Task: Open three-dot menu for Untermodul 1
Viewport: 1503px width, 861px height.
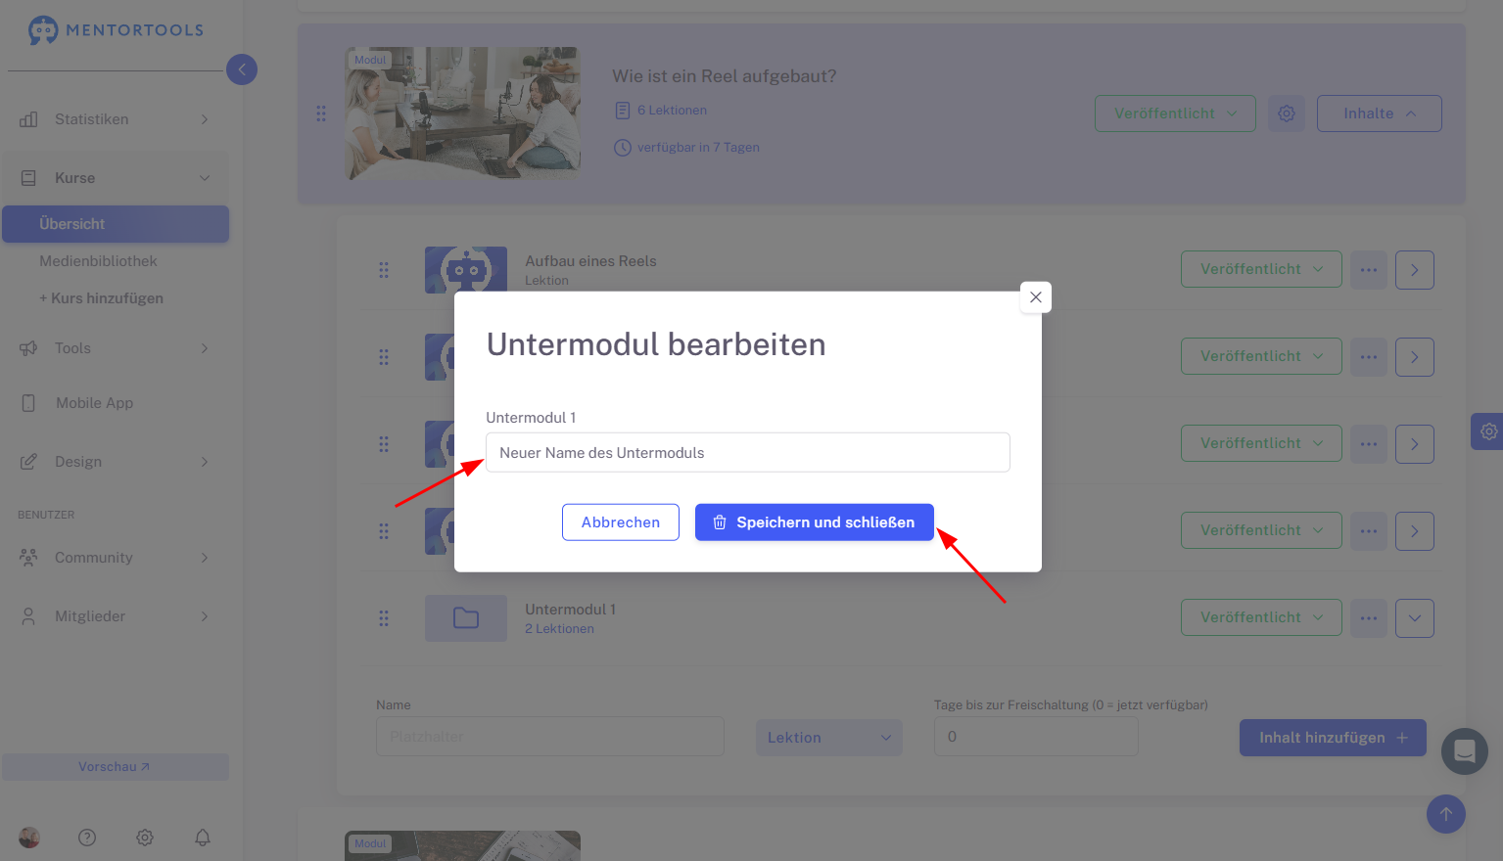Action: [x=1369, y=618]
